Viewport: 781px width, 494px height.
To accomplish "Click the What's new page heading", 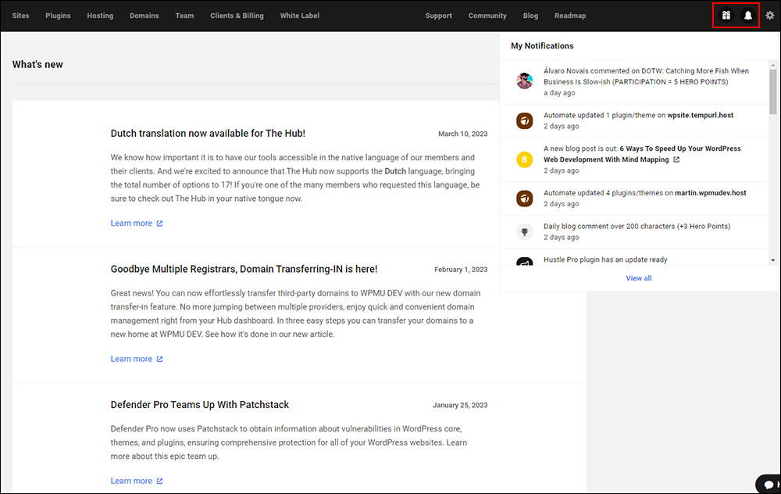I will (37, 64).
